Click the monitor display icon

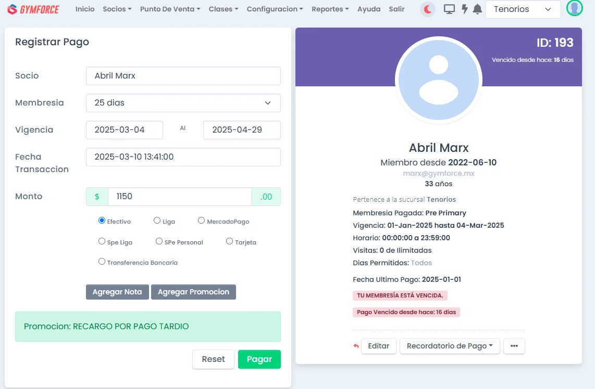click(449, 9)
